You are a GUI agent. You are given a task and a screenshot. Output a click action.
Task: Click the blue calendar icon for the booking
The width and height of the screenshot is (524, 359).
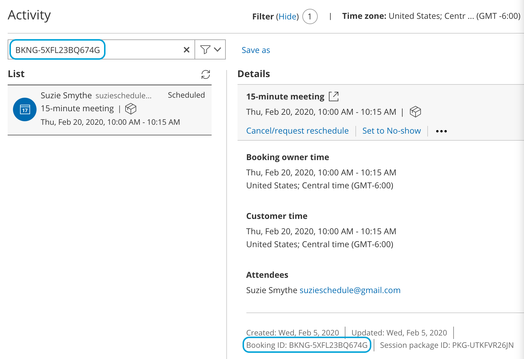click(x=25, y=109)
